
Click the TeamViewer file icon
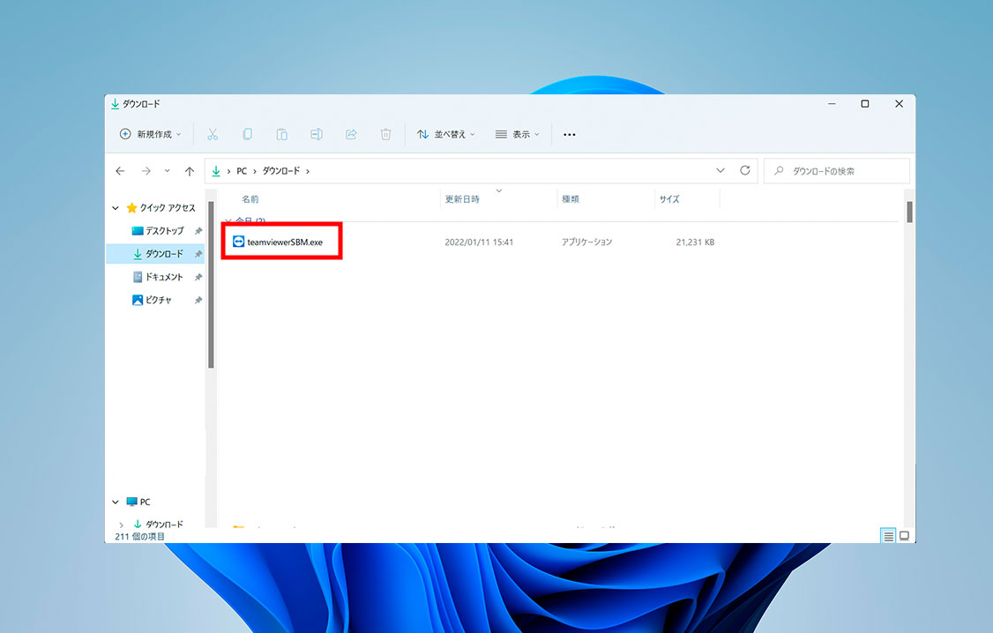click(238, 242)
